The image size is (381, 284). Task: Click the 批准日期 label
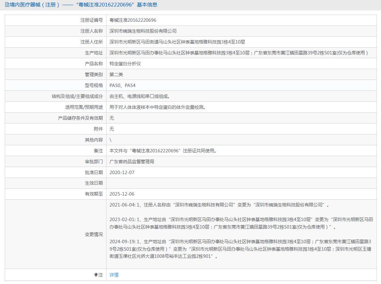click(94, 172)
